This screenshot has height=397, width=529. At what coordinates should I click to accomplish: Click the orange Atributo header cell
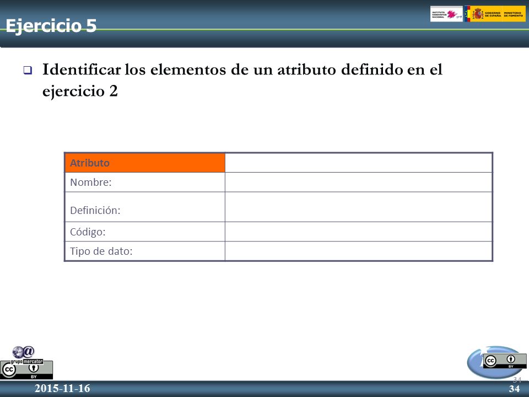pyautogui.click(x=145, y=163)
